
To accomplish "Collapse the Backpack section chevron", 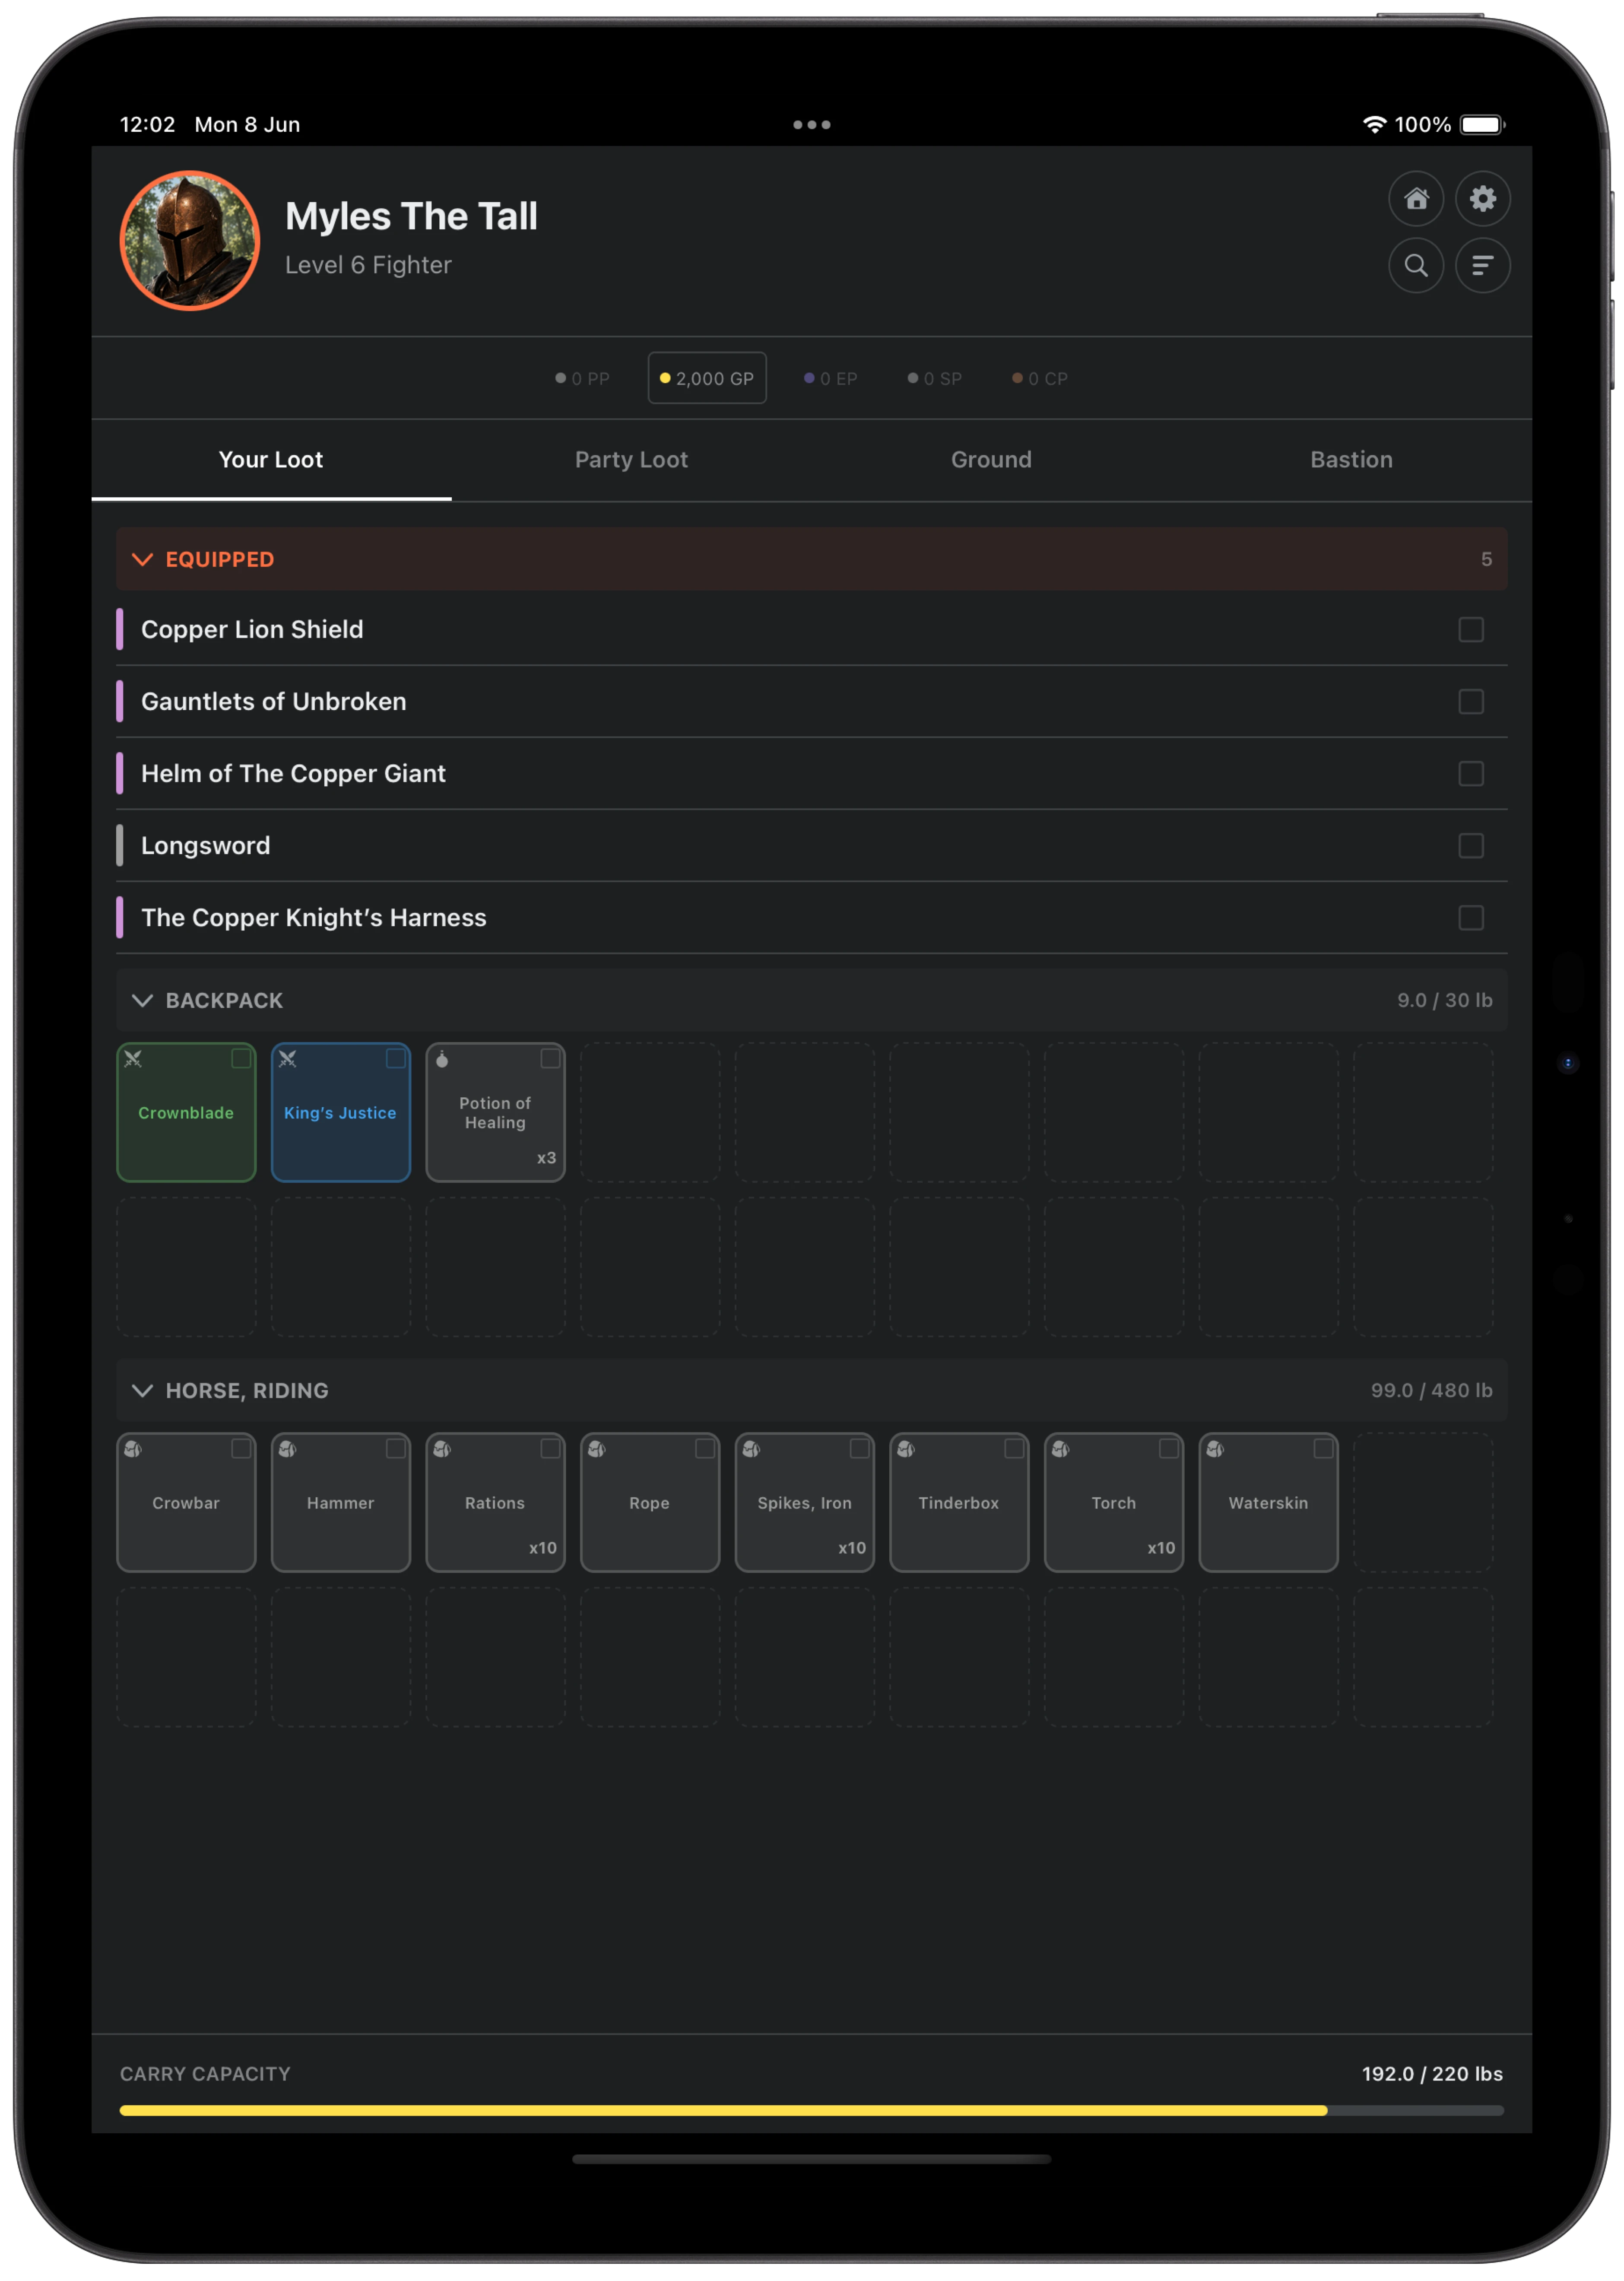I will 142,1001.
